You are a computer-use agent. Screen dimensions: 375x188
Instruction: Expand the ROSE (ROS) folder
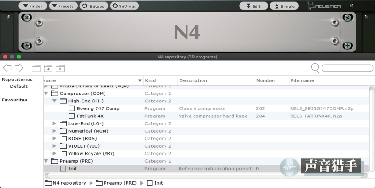coord(54,138)
